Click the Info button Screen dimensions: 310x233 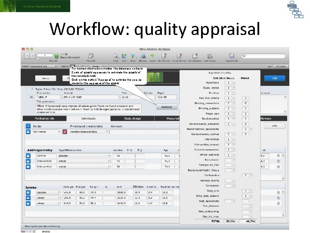click(x=275, y=126)
